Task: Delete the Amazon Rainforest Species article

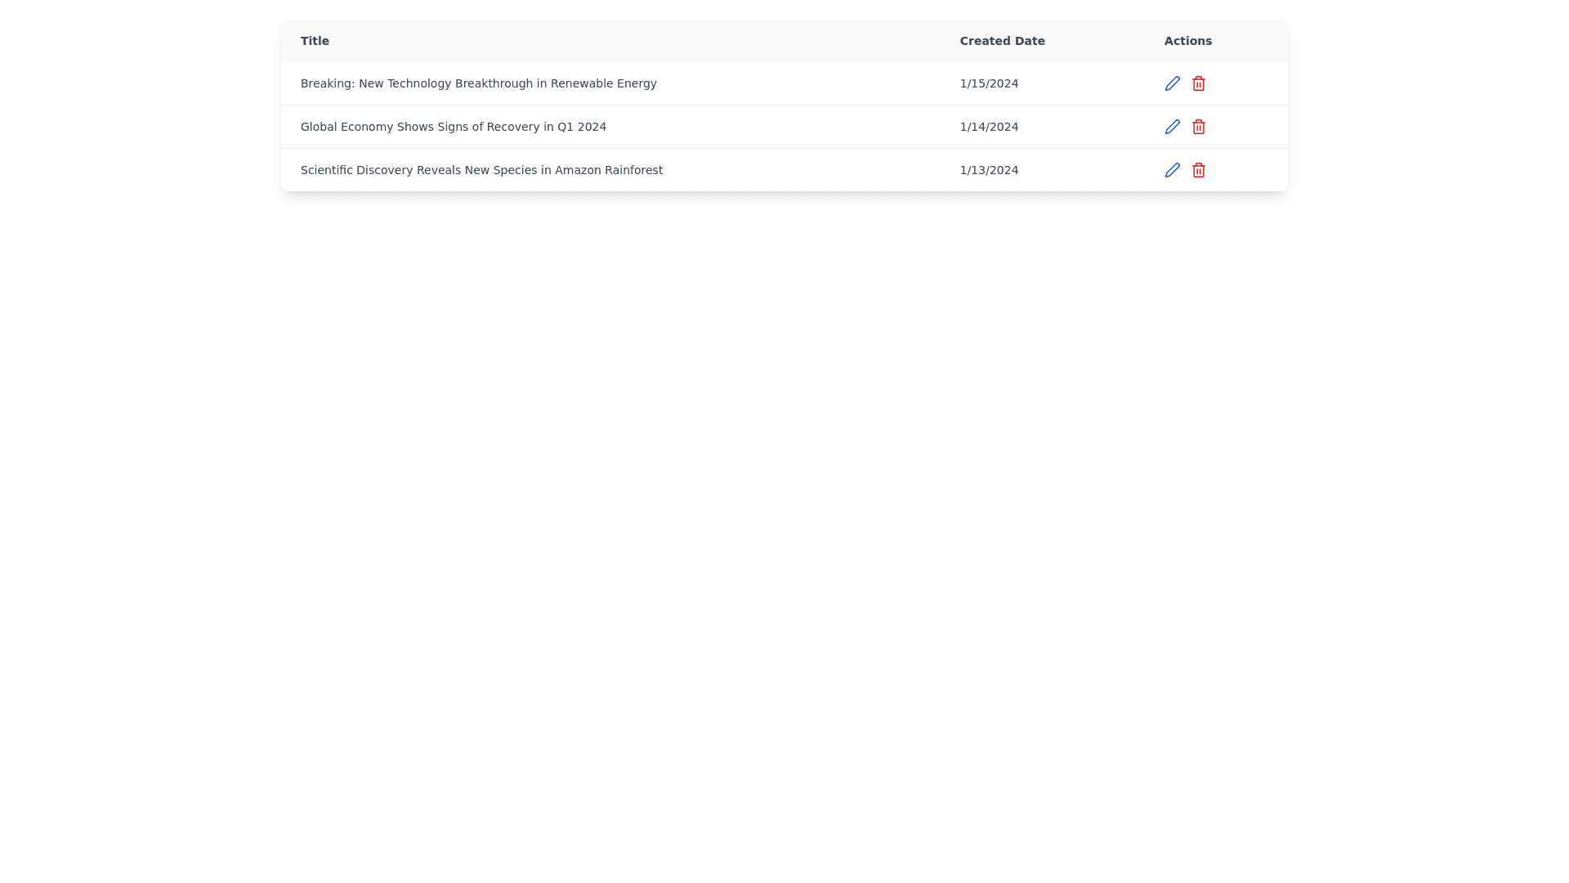Action: pyautogui.click(x=1198, y=170)
